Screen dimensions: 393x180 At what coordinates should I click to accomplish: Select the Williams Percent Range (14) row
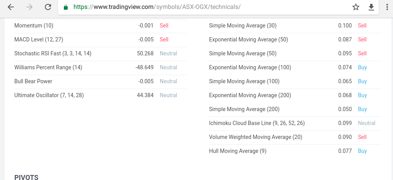[x=101, y=68]
